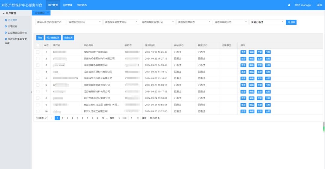Switch to the 内容管理 top menu
The width and height of the screenshot is (325, 169).
coord(67,5)
